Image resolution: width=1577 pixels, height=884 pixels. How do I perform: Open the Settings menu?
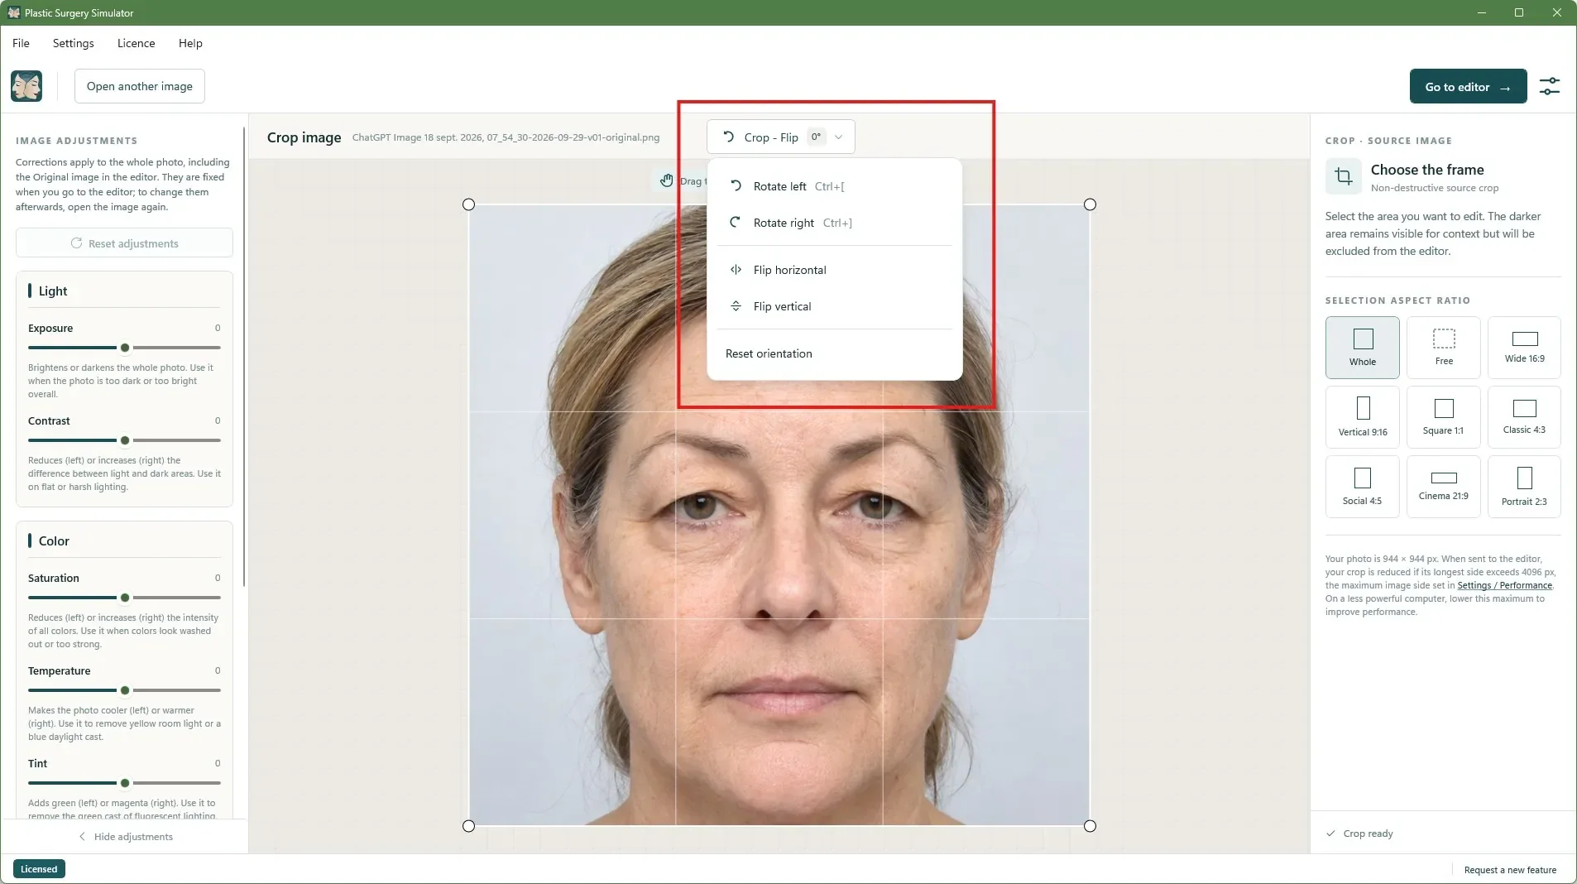(73, 43)
